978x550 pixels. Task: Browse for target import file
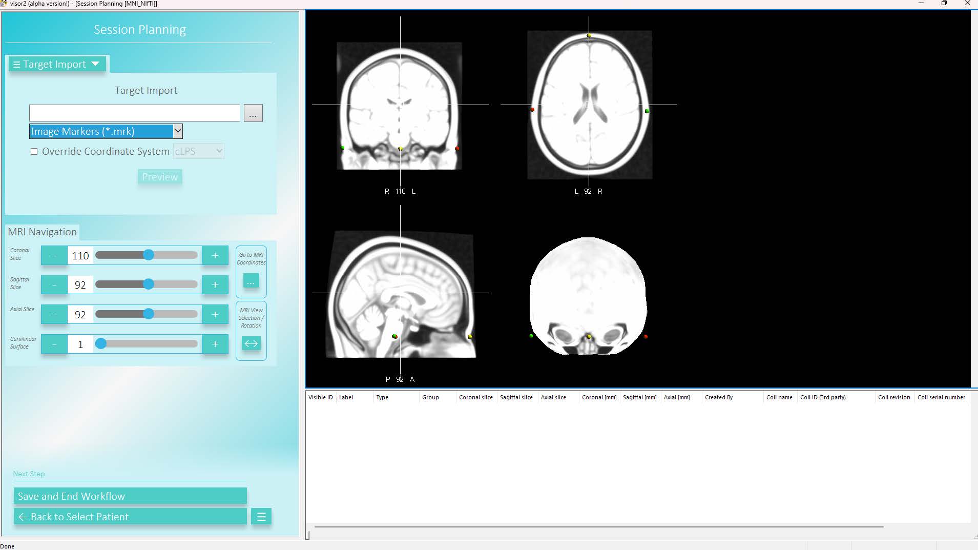(253, 113)
